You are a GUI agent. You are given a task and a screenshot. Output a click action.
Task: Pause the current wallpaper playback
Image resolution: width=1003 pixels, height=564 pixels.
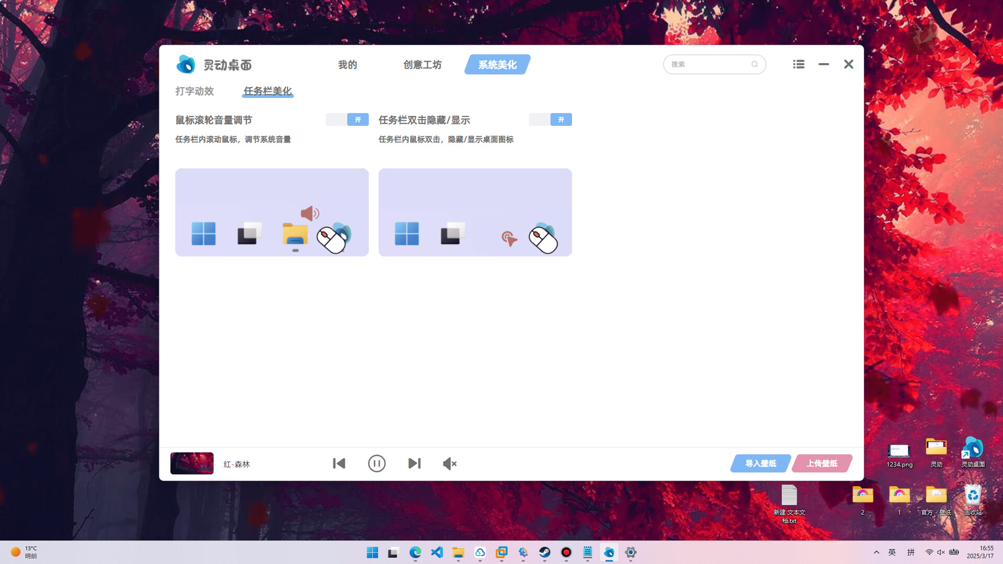pyautogui.click(x=376, y=464)
